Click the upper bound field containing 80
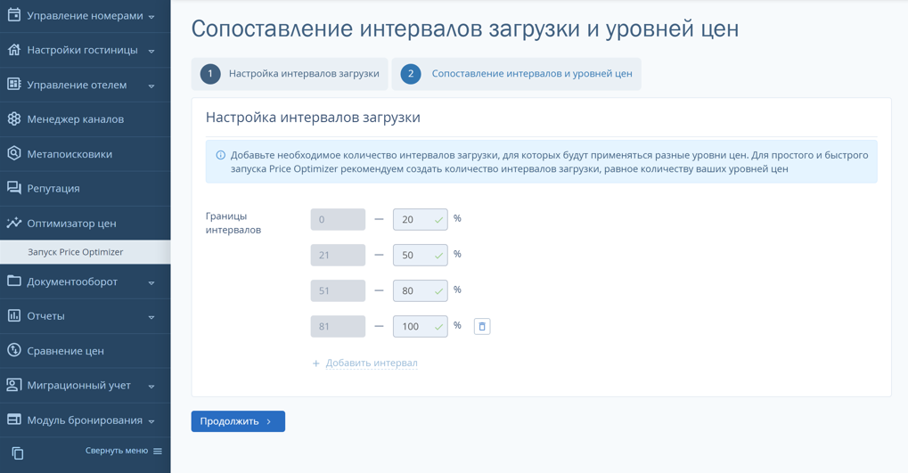The image size is (908, 473). point(421,290)
